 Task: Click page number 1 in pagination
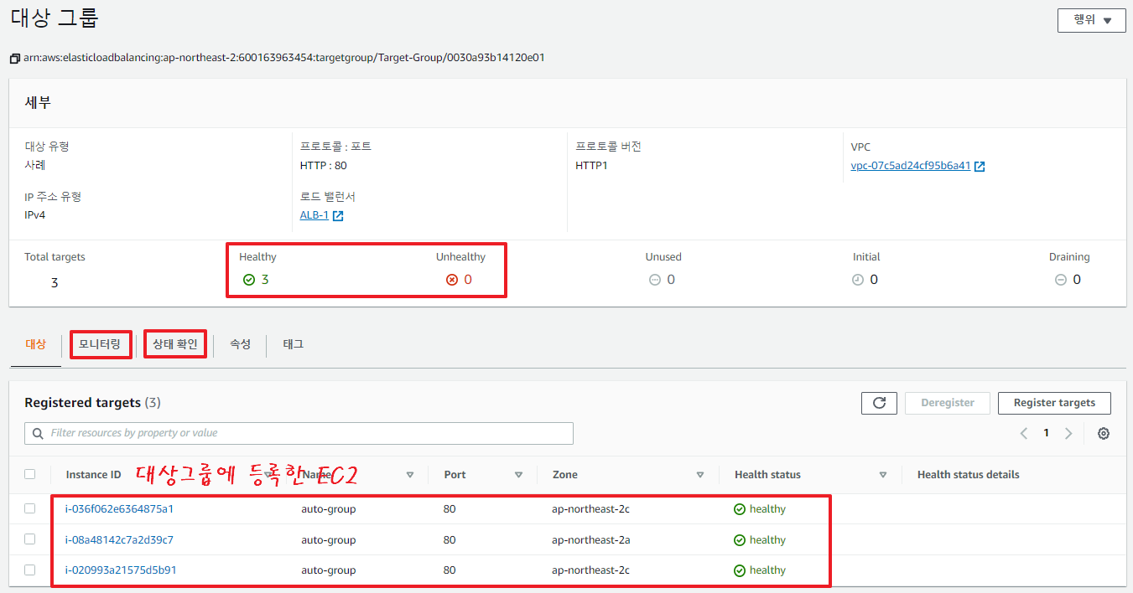point(1046,434)
